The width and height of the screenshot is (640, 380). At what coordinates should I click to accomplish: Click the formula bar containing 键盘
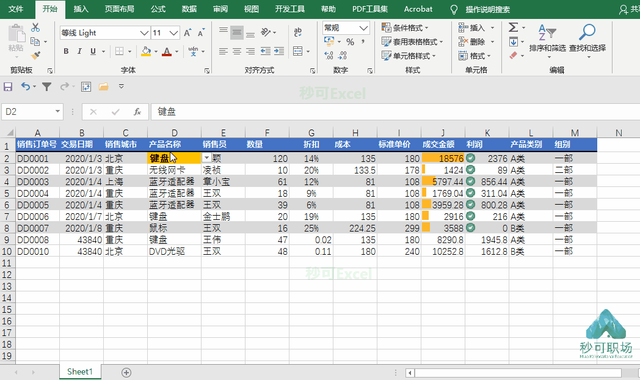pos(395,112)
